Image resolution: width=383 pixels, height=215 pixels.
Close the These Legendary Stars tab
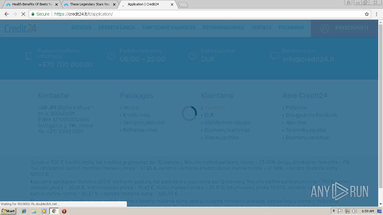(114, 4)
